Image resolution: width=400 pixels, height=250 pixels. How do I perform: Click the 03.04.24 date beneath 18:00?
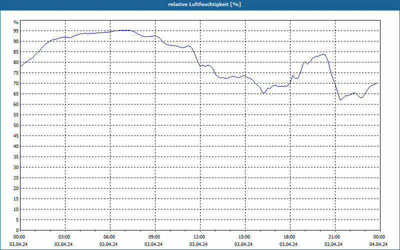(x=288, y=244)
